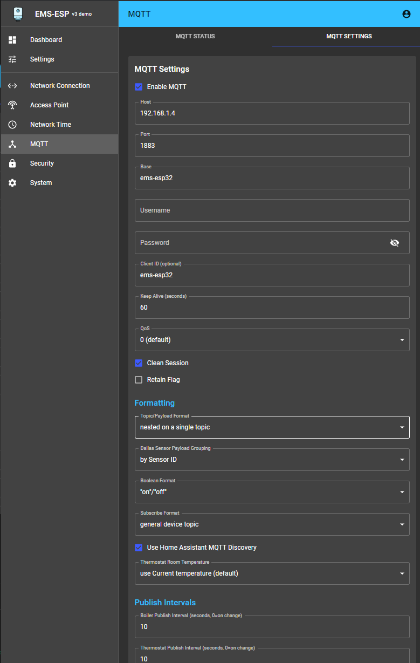The image size is (420, 663).
Task: Expand the Boolean Format dropdown
Action: [x=272, y=492]
